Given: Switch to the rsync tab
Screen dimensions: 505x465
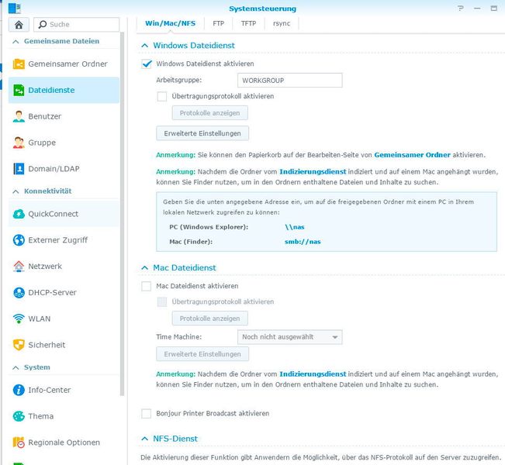Looking at the screenshot, I should [282, 23].
